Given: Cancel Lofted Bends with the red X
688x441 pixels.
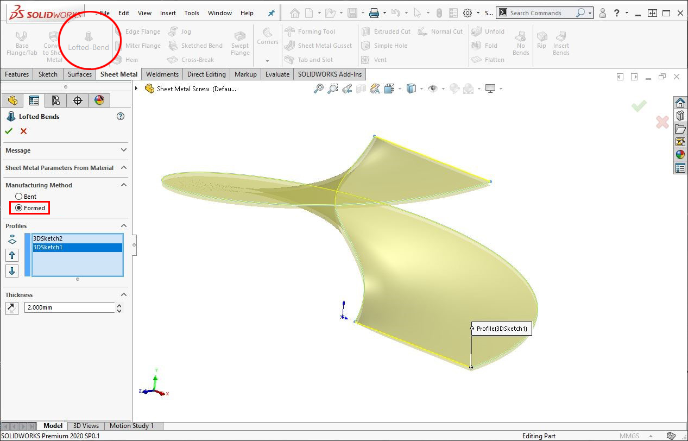Looking at the screenshot, I should click(x=23, y=131).
